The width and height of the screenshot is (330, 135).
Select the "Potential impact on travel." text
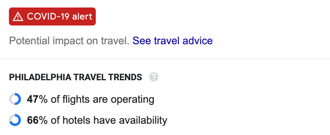click(x=69, y=41)
